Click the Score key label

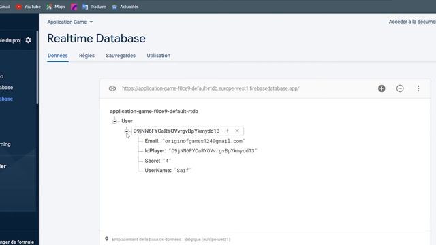pos(153,161)
